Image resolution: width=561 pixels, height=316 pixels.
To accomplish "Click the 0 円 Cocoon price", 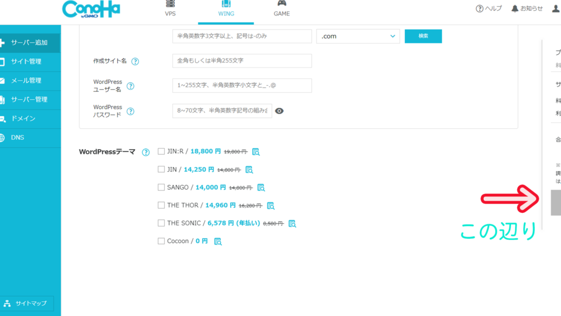I will [x=202, y=241].
